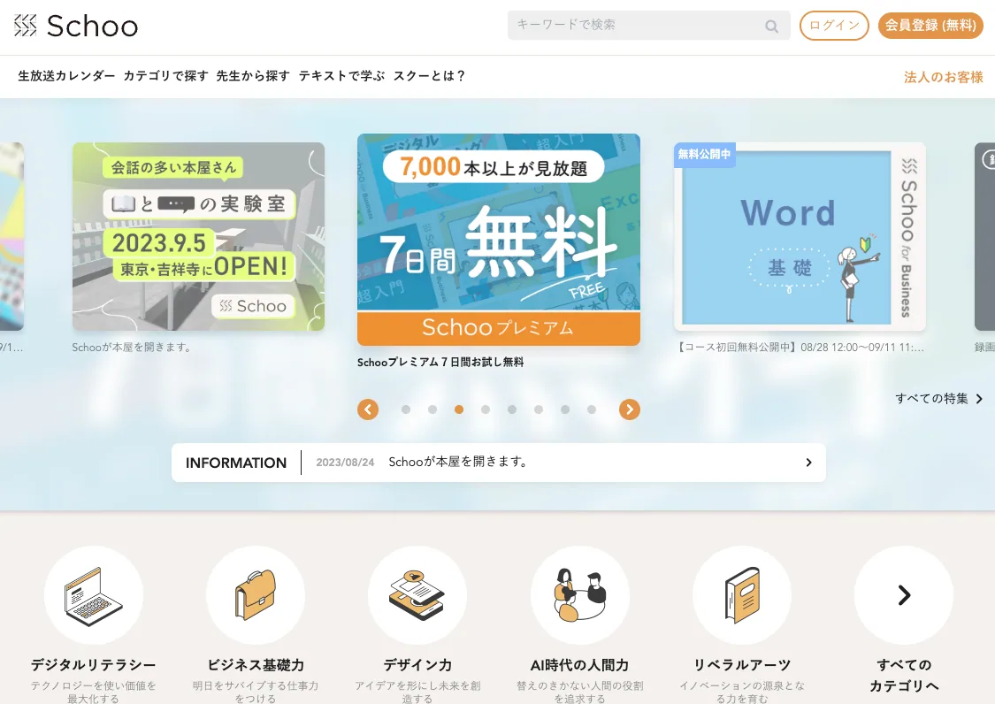The image size is (995, 704).
Task: Click 会員登録 (無料) button
Action: point(930,26)
